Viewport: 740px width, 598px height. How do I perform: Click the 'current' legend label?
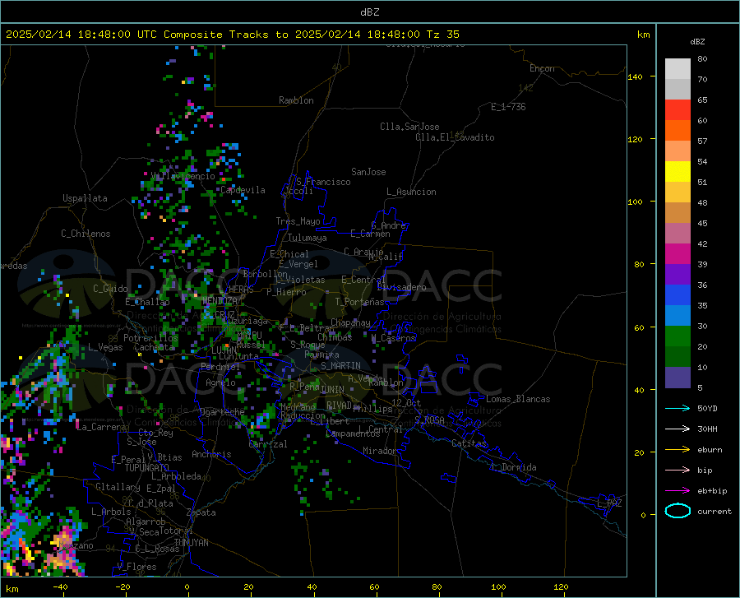click(715, 511)
